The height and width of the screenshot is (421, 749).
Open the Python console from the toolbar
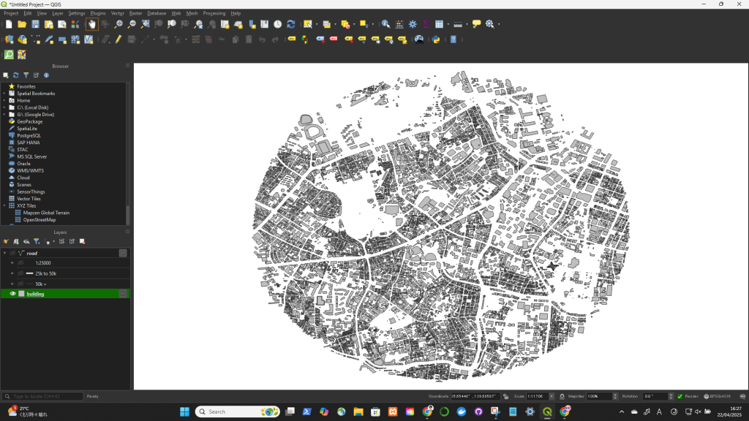(x=436, y=39)
